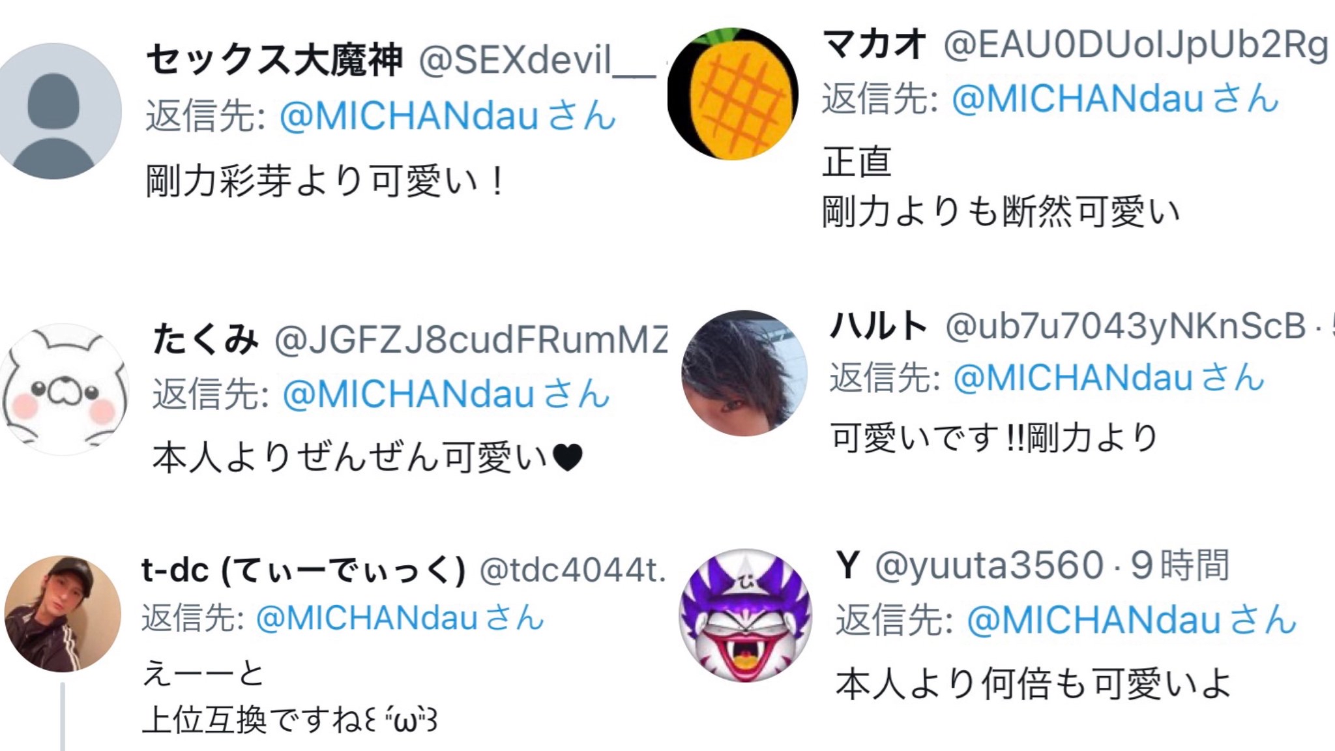Follow the @MICHANdau mention under たくみ
1335x751 pixels.
pyautogui.click(x=446, y=394)
